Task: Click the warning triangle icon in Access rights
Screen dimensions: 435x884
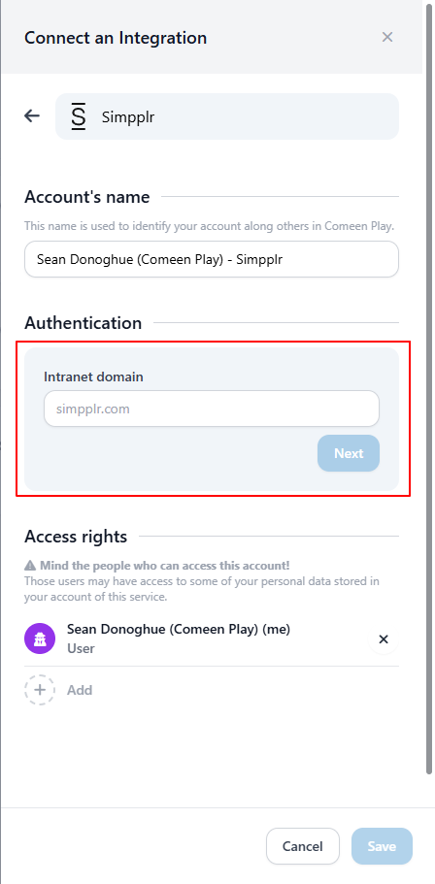Action: click(30, 566)
